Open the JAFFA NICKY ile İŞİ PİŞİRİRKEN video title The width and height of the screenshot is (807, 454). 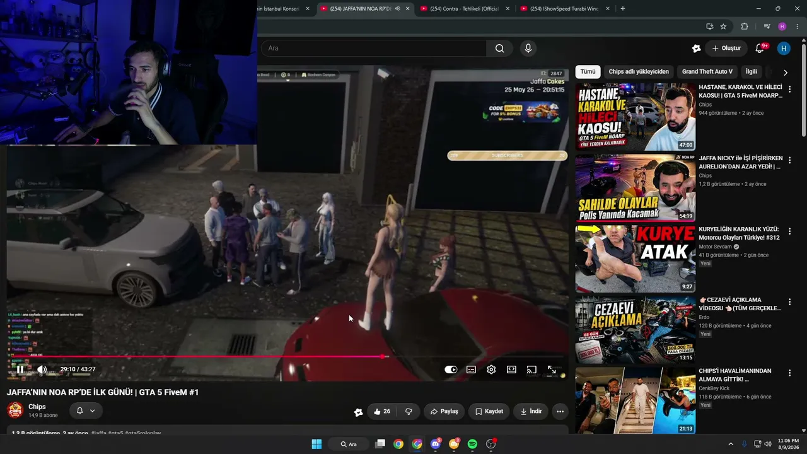tap(741, 163)
